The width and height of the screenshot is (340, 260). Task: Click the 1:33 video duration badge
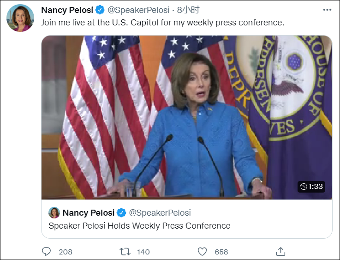(311, 187)
